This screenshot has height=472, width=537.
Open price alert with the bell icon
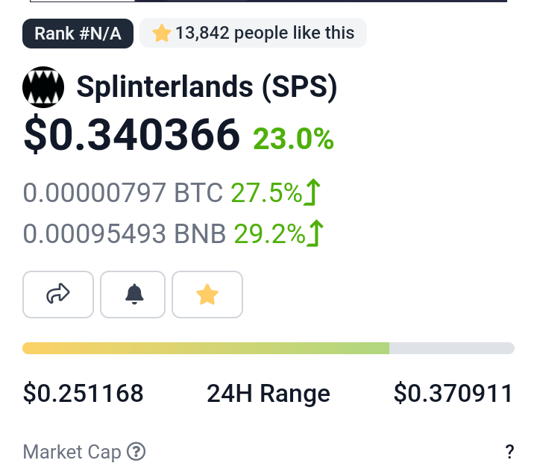pyautogui.click(x=133, y=295)
